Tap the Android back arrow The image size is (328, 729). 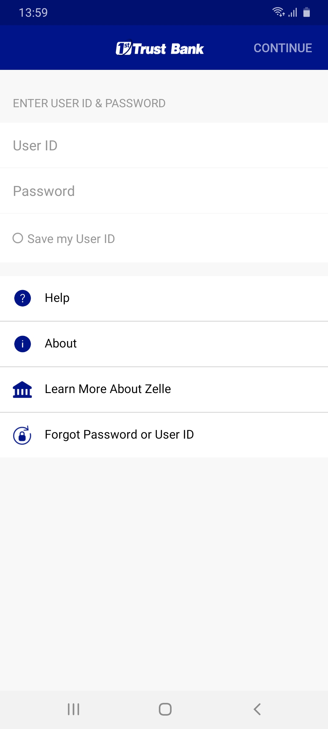257,709
